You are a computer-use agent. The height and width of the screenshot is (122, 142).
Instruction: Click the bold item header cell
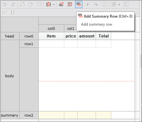click(x=51, y=36)
